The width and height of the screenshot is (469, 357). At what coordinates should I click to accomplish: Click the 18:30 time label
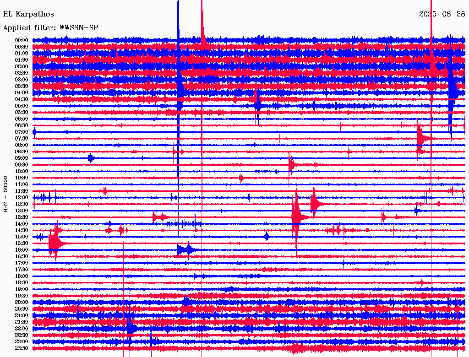click(x=22, y=282)
